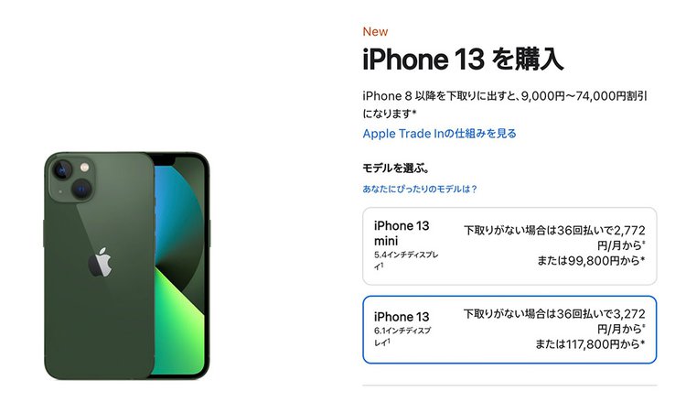Open Apple Trade Inの仕組みを見る link

point(439,134)
